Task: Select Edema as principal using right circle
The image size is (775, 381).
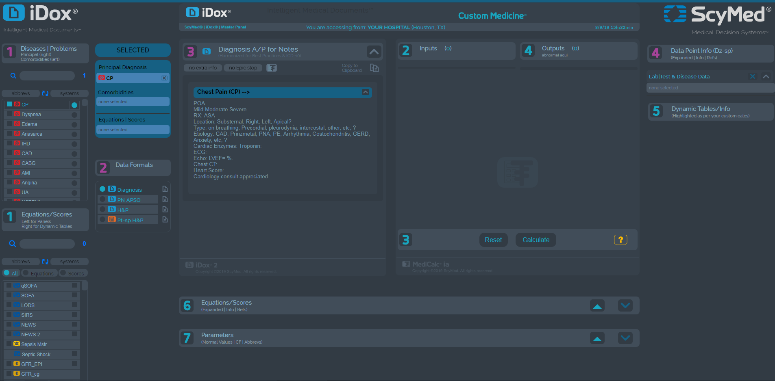Action: pyautogui.click(x=74, y=125)
